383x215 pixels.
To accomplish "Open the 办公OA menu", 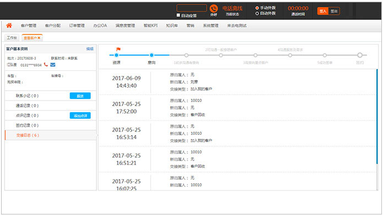I will (100, 26).
